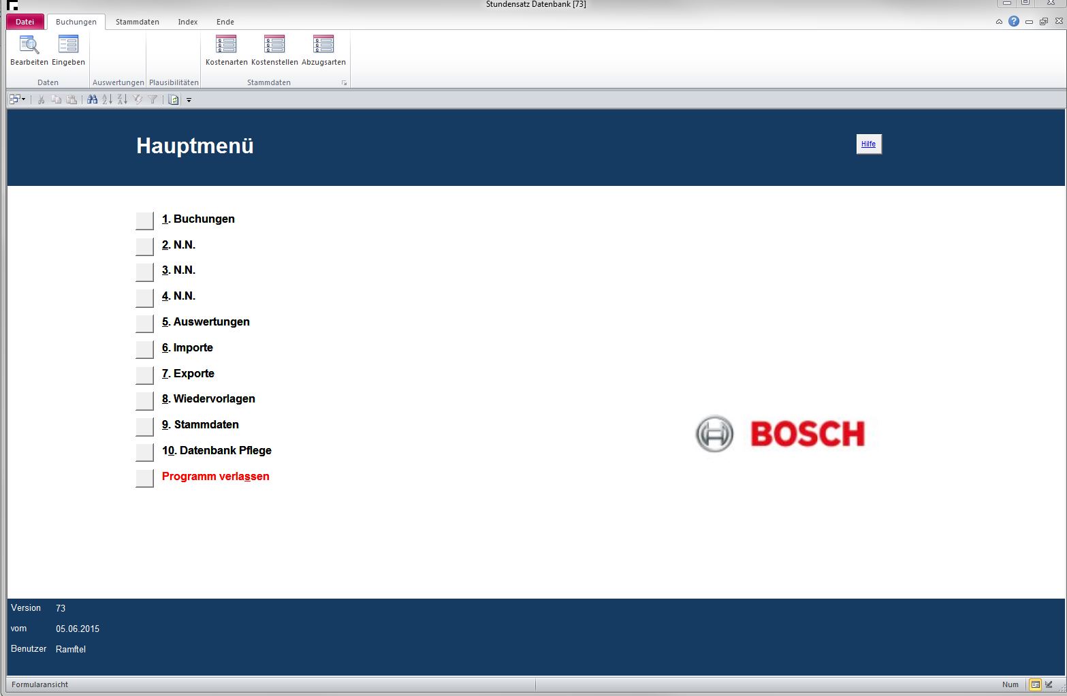This screenshot has width=1067, height=696.
Task: Click the Bosch logo image
Action: (x=780, y=433)
